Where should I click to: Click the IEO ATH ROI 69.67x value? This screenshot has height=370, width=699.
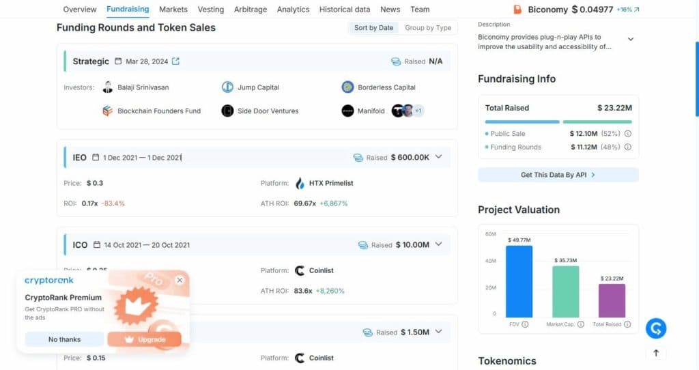305,203
